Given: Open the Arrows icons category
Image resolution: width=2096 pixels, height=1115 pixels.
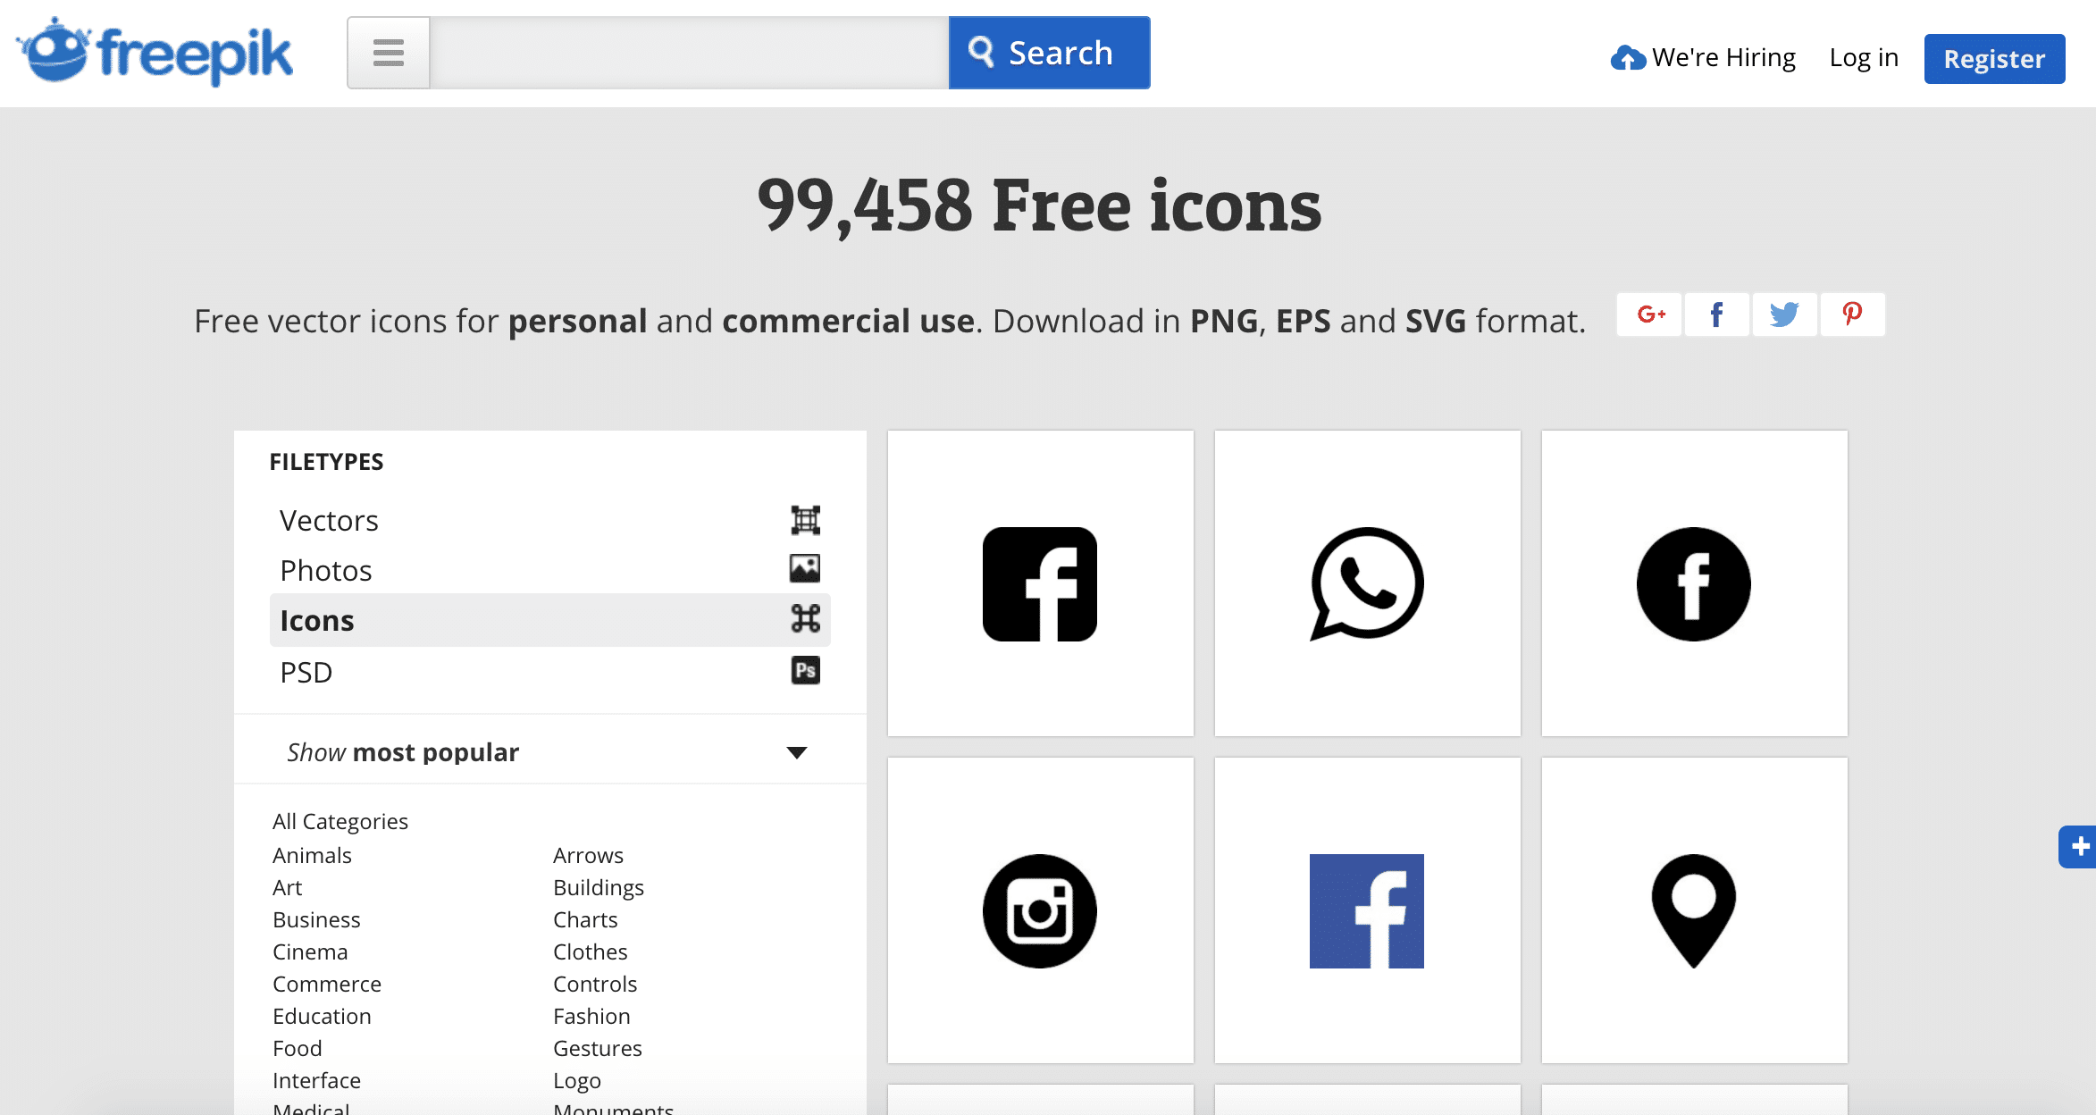Looking at the screenshot, I should 588,855.
